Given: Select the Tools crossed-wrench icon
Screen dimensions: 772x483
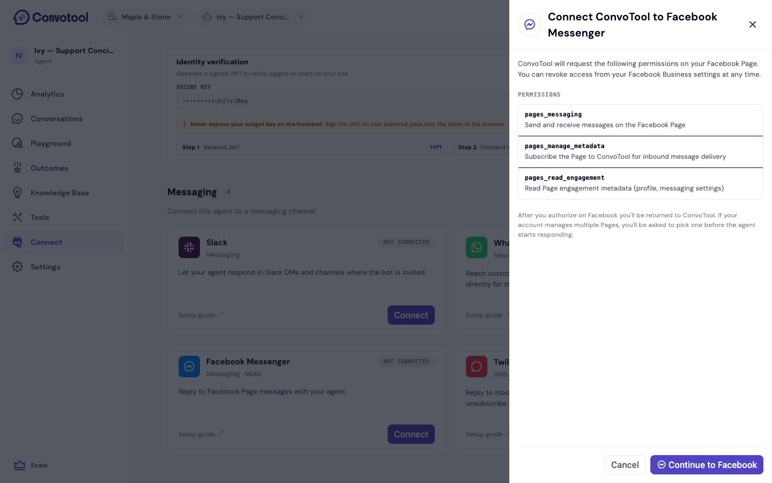Looking at the screenshot, I should [18, 217].
